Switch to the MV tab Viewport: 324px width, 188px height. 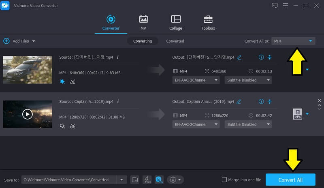143,23
